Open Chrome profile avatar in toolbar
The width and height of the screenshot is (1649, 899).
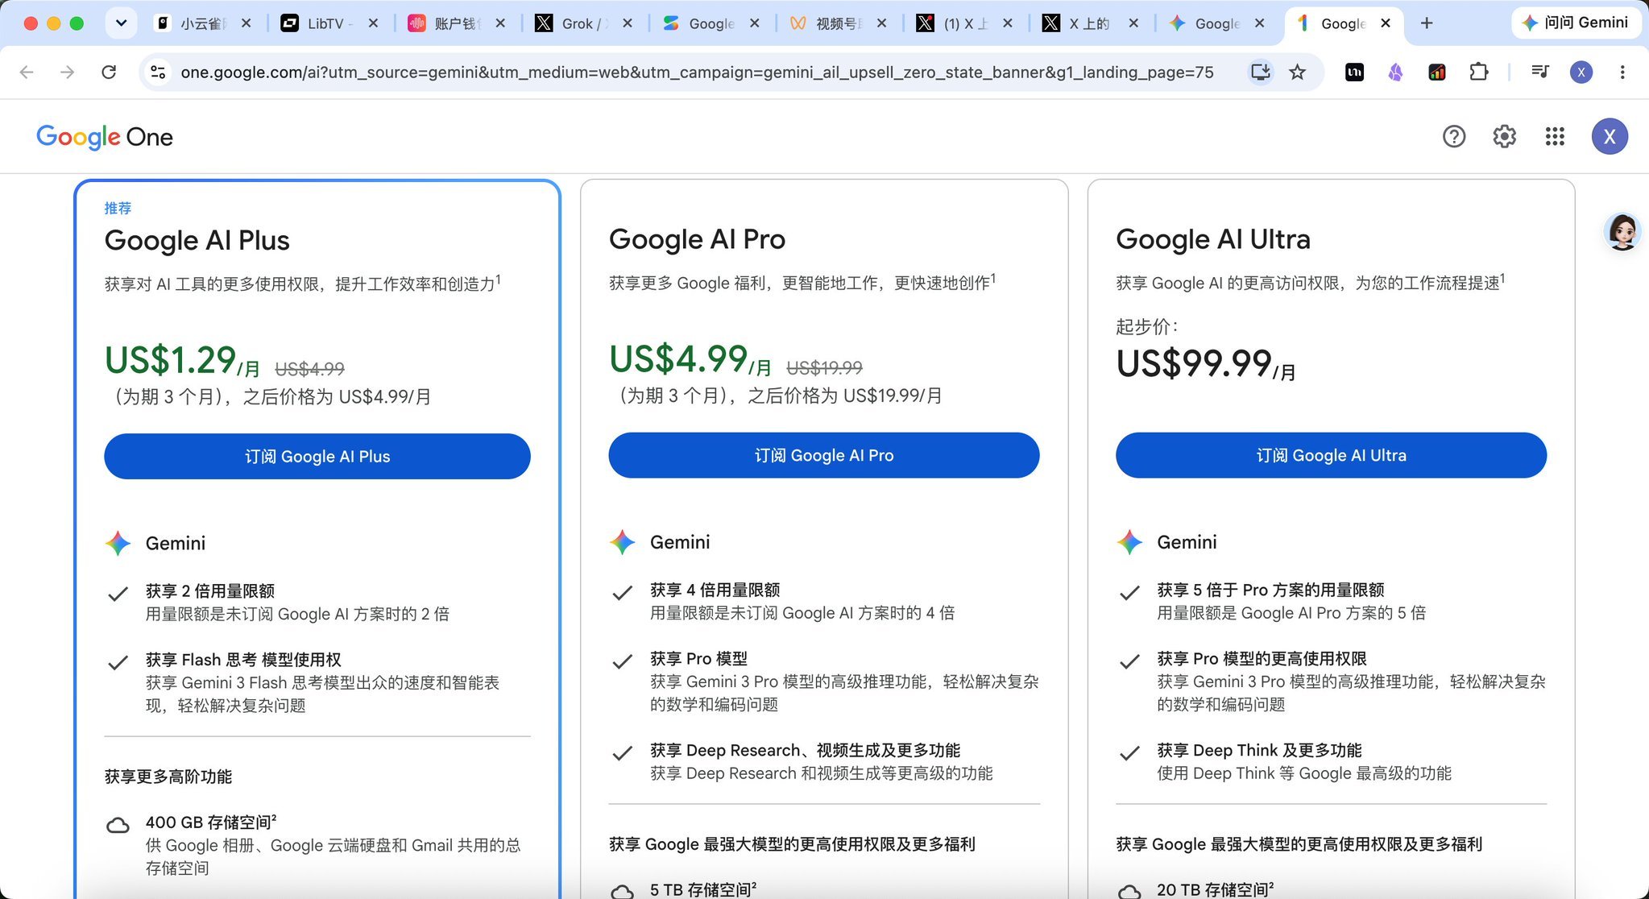point(1581,72)
